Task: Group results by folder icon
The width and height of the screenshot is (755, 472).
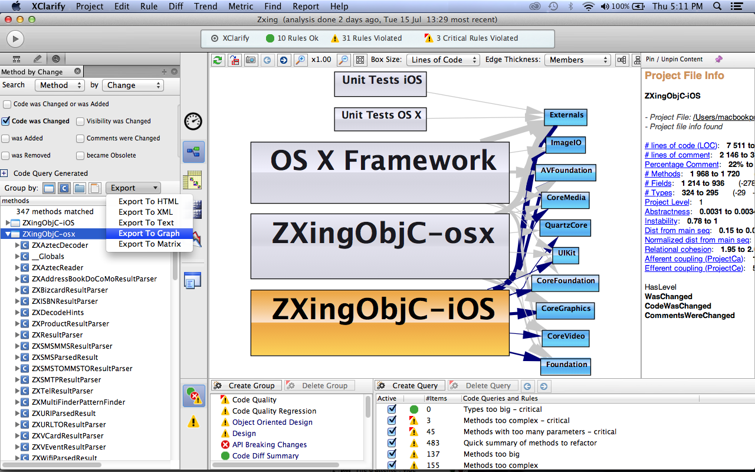Action: [80, 188]
